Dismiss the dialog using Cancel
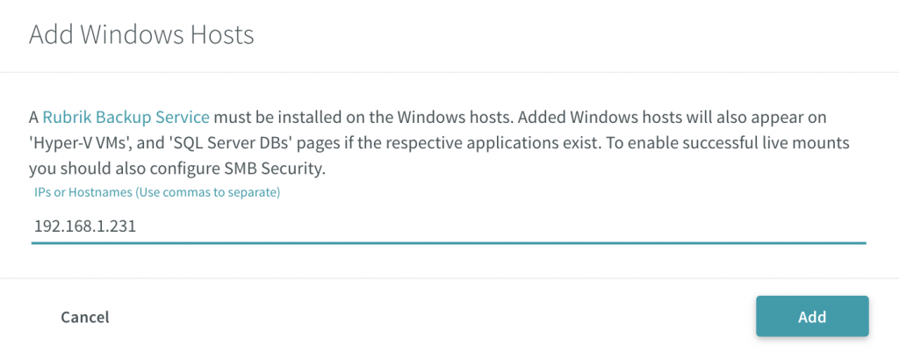The width and height of the screenshot is (899, 352). pyautogui.click(x=85, y=317)
